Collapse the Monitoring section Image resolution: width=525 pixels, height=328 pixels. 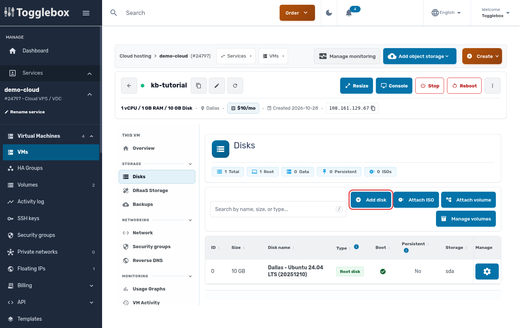click(x=190, y=276)
